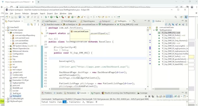Click the Run External Tools icon
198x106 pixels.
tap(63, 17)
